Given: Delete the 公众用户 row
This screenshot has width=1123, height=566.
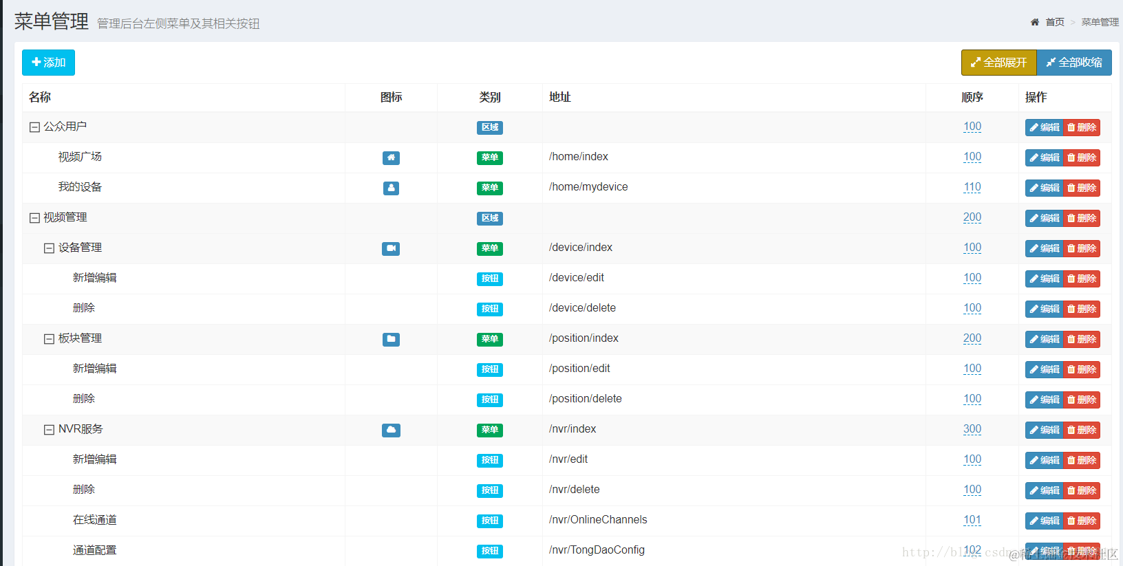Looking at the screenshot, I should click(1082, 127).
